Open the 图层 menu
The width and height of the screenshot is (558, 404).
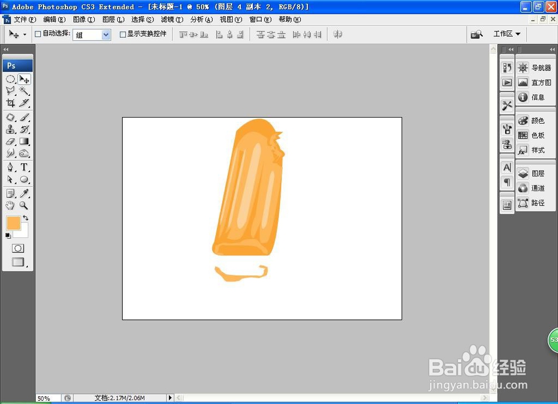[113, 20]
